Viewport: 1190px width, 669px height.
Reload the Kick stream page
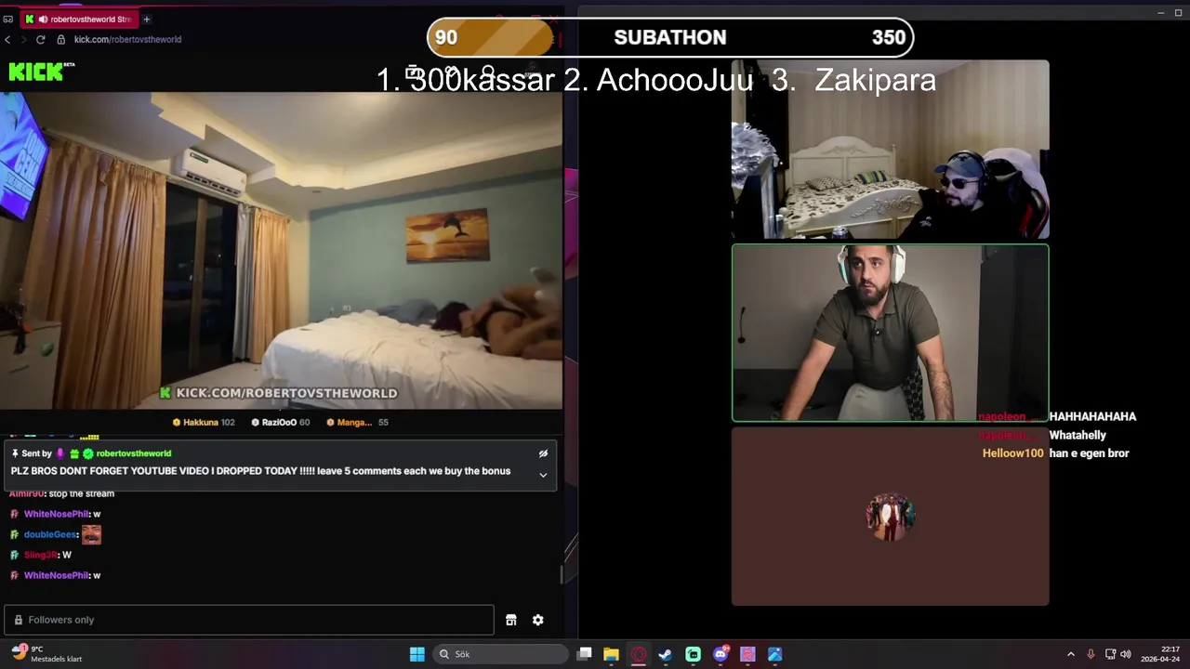coord(40,39)
